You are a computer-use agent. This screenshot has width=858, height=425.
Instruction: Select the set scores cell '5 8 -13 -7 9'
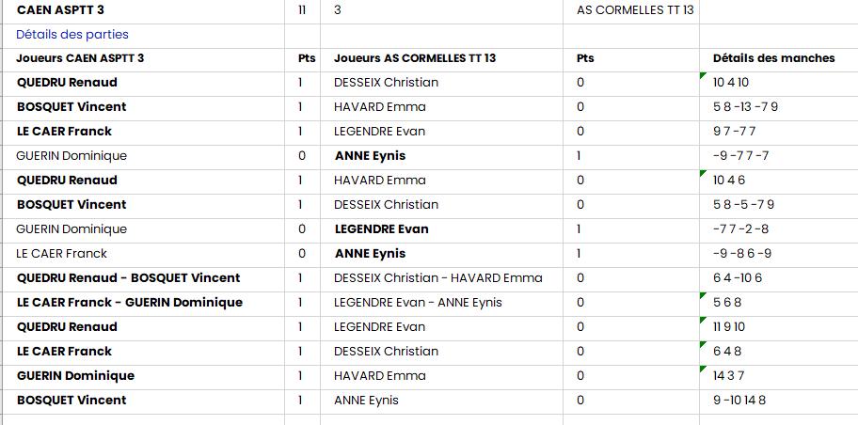746,107
